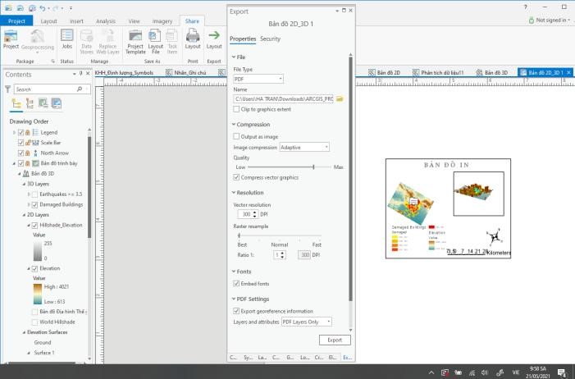This screenshot has width=575, height=379.
Task: Switch to the Analysis ribbon tab
Action: tap(106, 21)
